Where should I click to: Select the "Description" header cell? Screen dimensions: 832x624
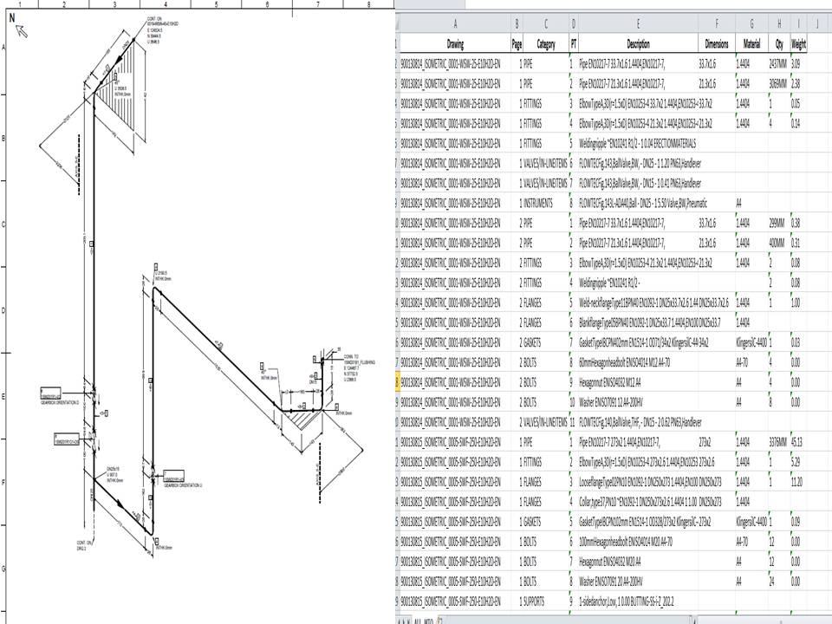[637, 44]
